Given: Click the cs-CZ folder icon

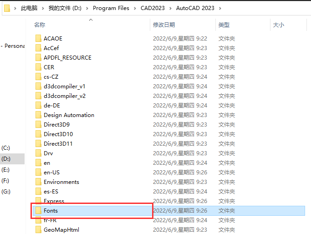Looking at the screenshot, I should [x=38, y=77].
